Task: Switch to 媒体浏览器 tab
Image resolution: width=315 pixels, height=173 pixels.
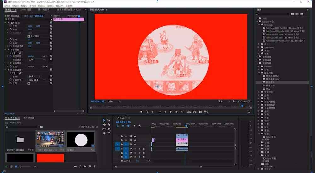Action: tap(29, 118)
